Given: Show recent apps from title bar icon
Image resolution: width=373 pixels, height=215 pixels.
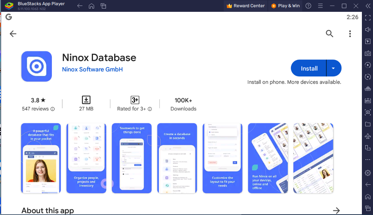Looking at the screenshot, I should coord(103,6).
